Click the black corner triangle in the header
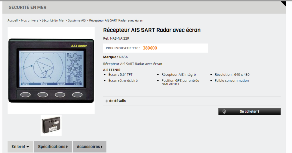The image size is (292, 153). (283, 4)
